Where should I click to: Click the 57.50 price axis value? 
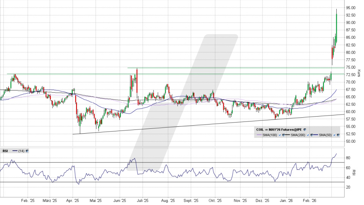(350, 119)
